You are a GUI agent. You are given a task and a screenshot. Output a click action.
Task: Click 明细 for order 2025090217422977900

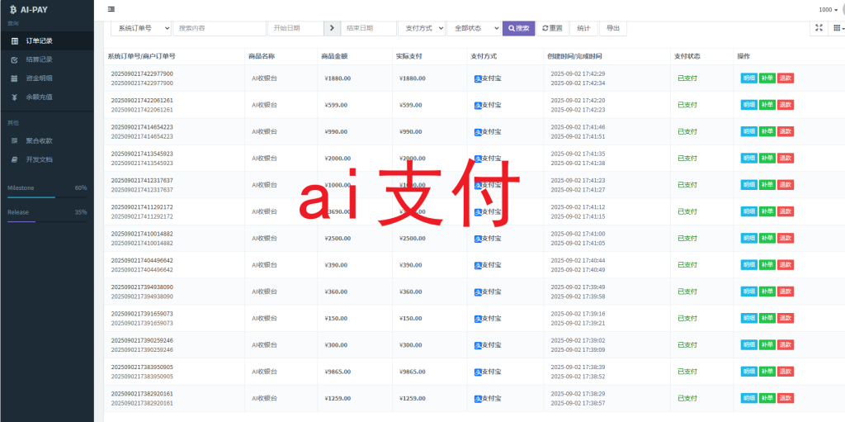749,78
